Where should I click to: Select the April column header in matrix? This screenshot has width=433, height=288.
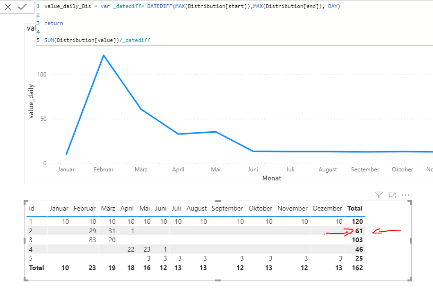pos(127,208)
